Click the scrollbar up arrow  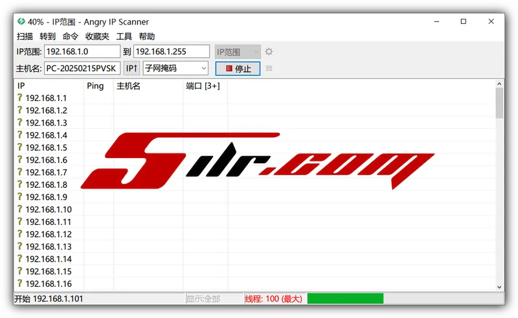[499, 84]
